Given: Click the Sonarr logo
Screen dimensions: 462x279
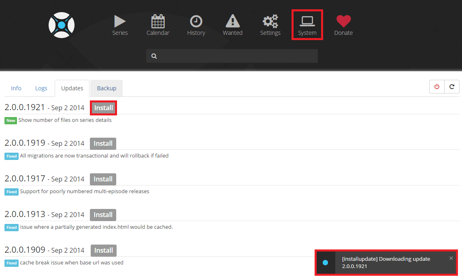Looking at the screenshot, I should 62,25.
